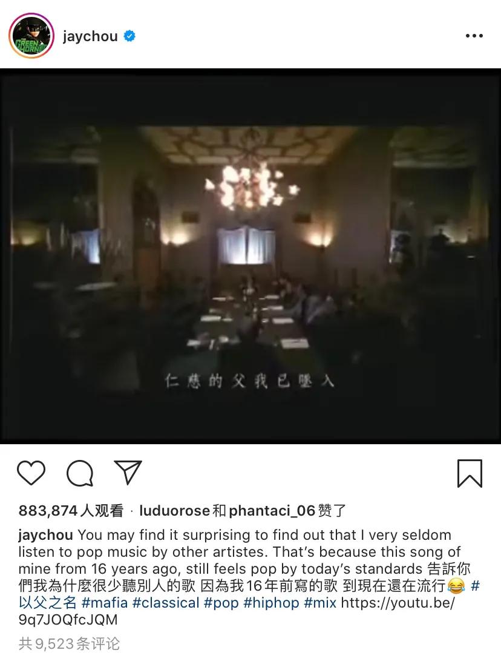Open the three-dot more options menu

[474, 36]
